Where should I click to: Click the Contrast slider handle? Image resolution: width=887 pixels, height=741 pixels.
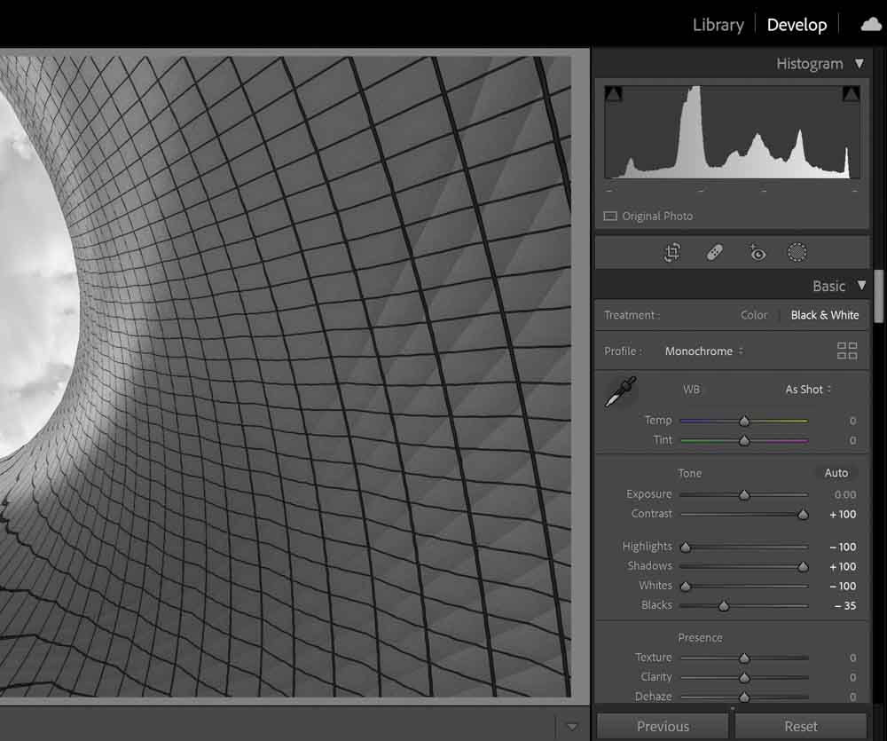tap(803, 514)
